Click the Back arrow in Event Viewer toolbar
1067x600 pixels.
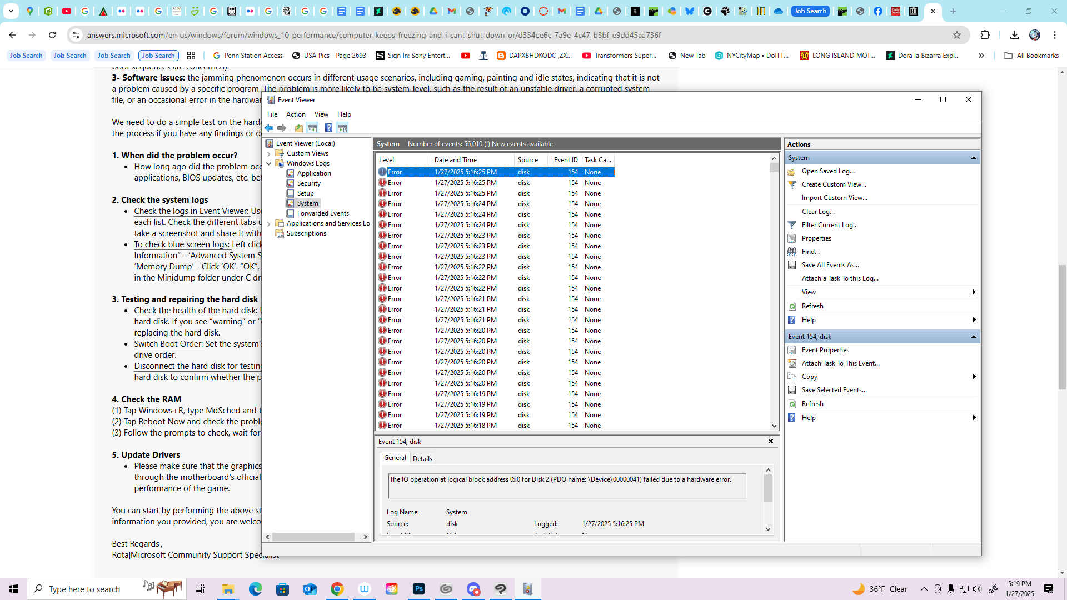pyautogui.click(x=269, y=128)
